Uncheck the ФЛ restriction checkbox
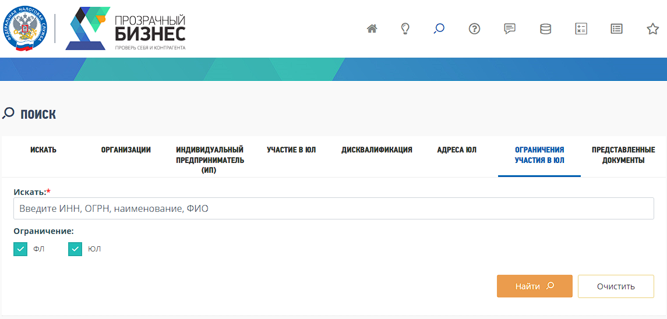Image resolution: width=667 pixels, height=319 pixels. 20,249
